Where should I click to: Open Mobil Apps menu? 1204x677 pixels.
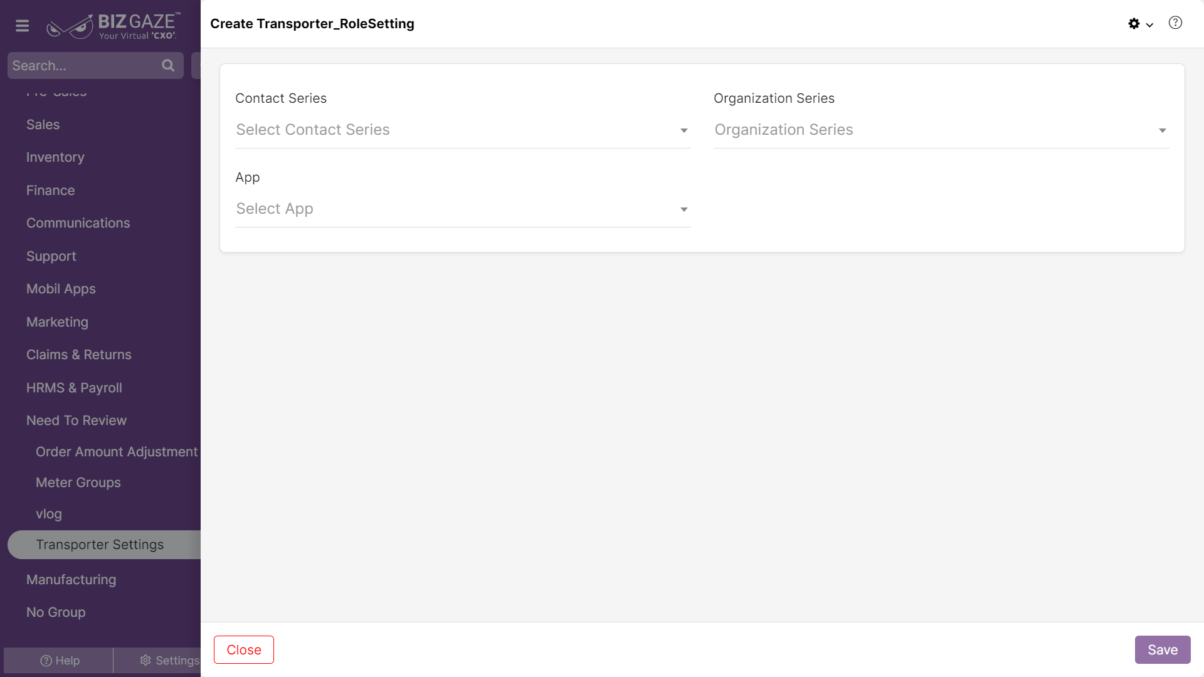pos(61,289)
